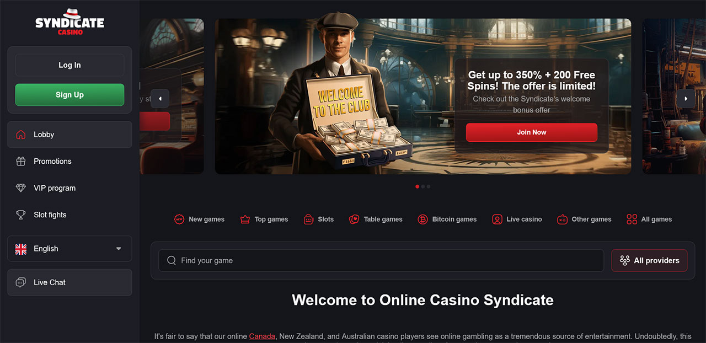Click the Live casino dealer icon

coord(497,219)
